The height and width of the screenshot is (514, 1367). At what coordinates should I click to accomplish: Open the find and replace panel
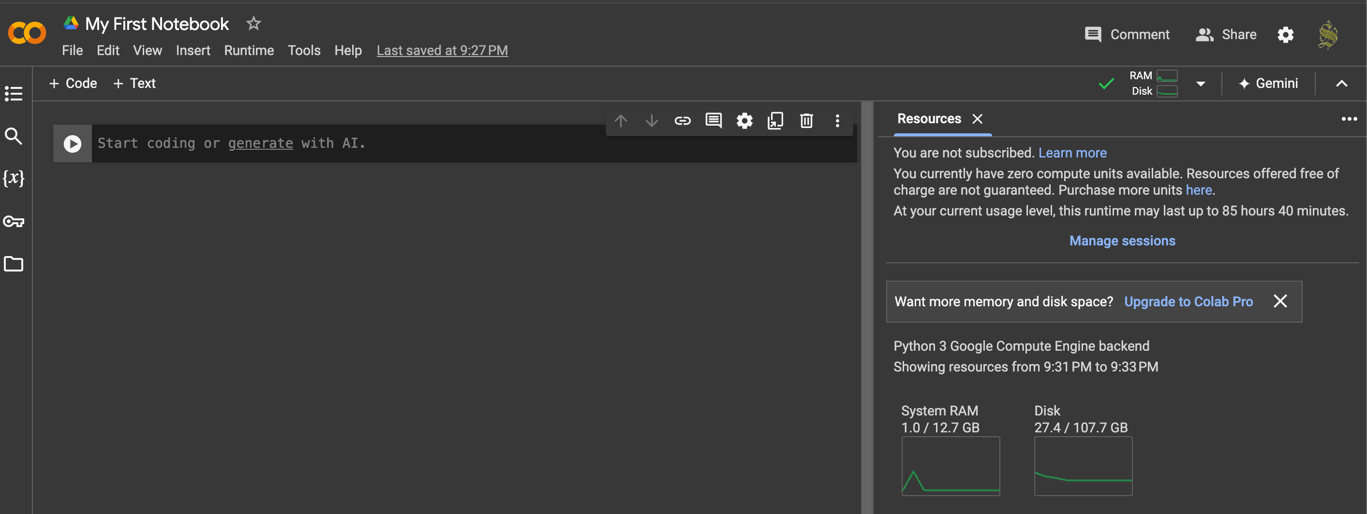click(14, 136)
